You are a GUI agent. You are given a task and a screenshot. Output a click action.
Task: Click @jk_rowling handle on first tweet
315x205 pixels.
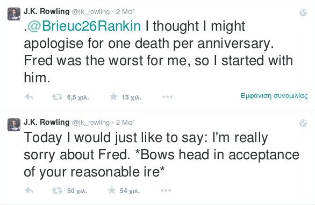[x=91, y=12]
